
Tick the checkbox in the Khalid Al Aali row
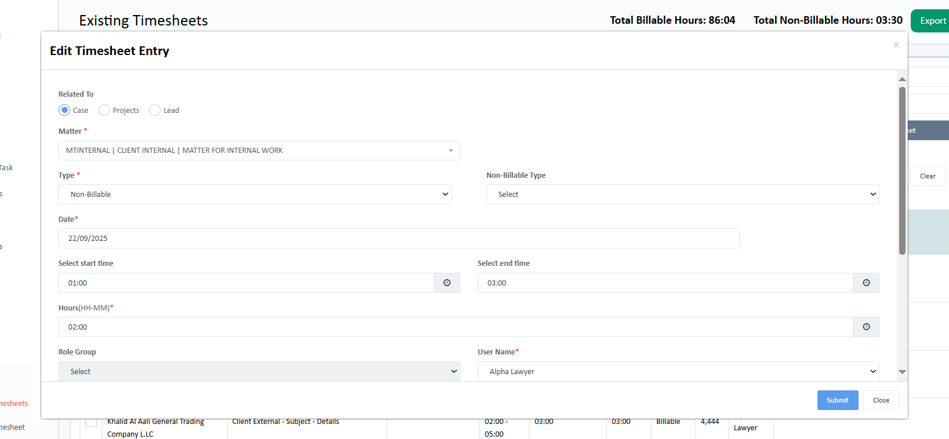pos(91,422)
